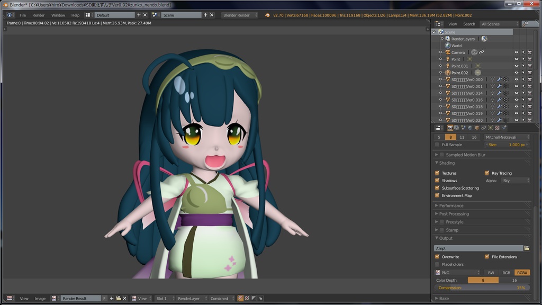
Task: Set anti-aliasing samples to 16
Action: coord(474,137)
